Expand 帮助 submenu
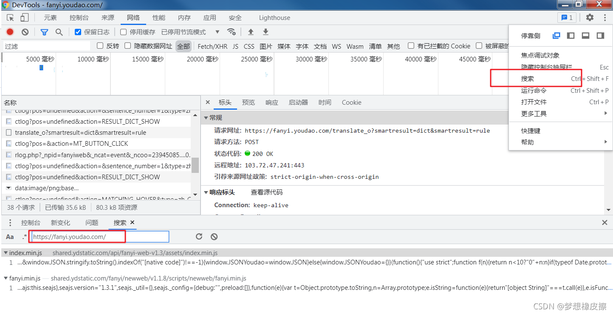The height and width of the screenshot is (314, 613). [x=561, y=142]
